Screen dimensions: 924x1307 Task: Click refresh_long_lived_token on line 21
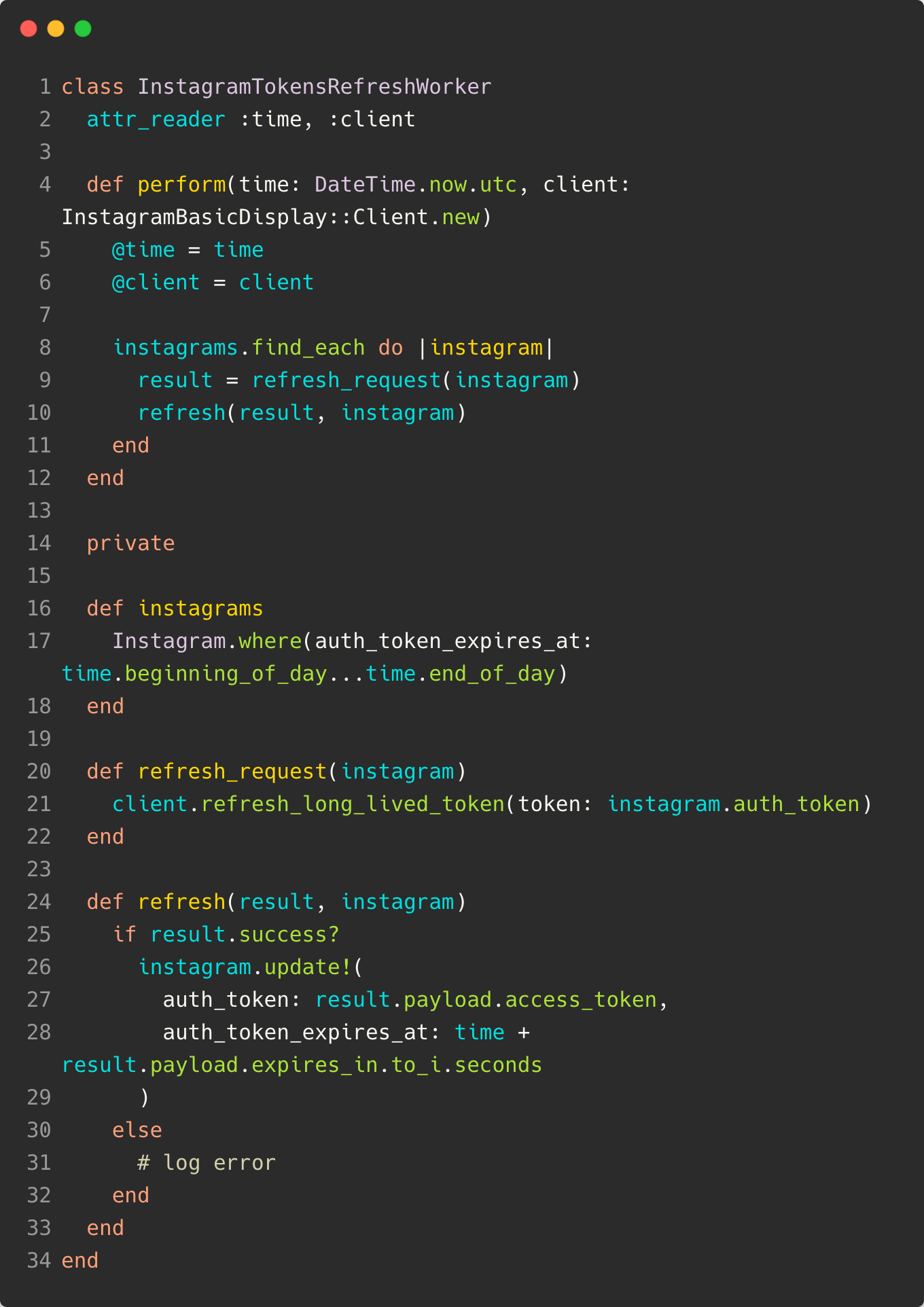tap(353, 804)
